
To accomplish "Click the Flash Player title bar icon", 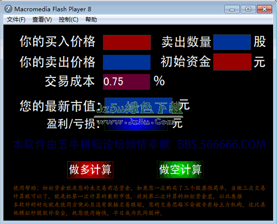I will coord(8,9).
